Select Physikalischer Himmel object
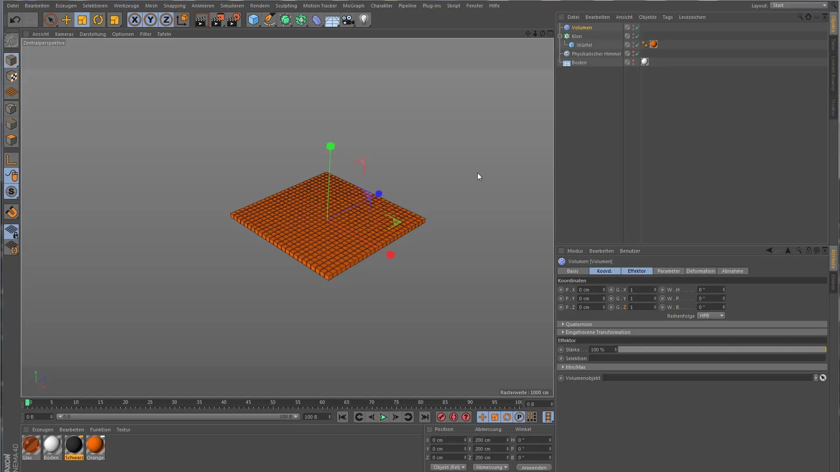 (x=596, y=54)
